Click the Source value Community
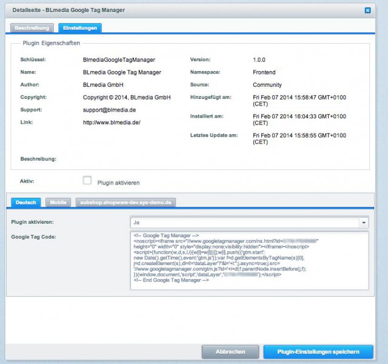Screen dimensions: 388x364 coord(267,85)
